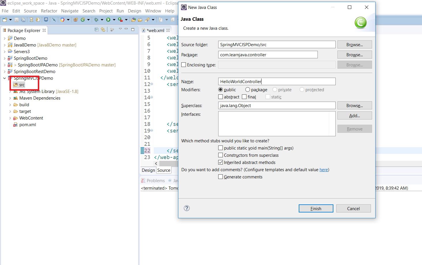Tick the Generate comments checkbox
422x265 pixels.
tap(221, 177)
